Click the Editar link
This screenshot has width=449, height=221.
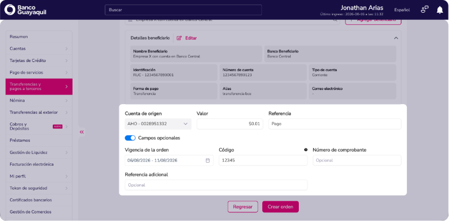tap(191, 38)
